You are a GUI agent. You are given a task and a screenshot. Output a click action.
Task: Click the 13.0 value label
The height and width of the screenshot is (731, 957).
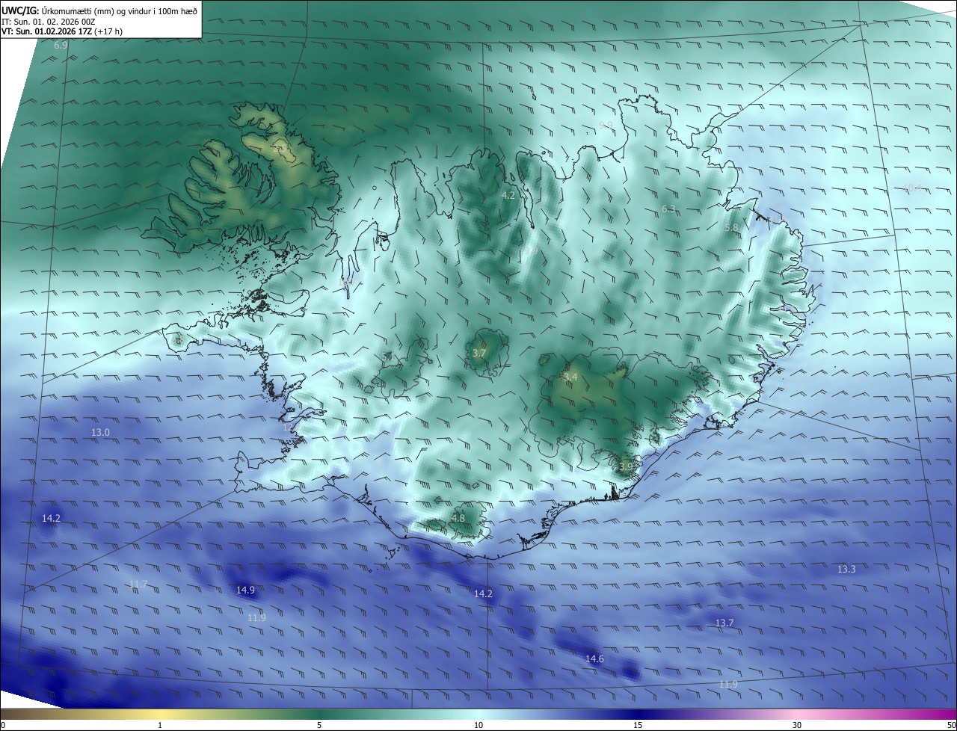coord(100,433)
